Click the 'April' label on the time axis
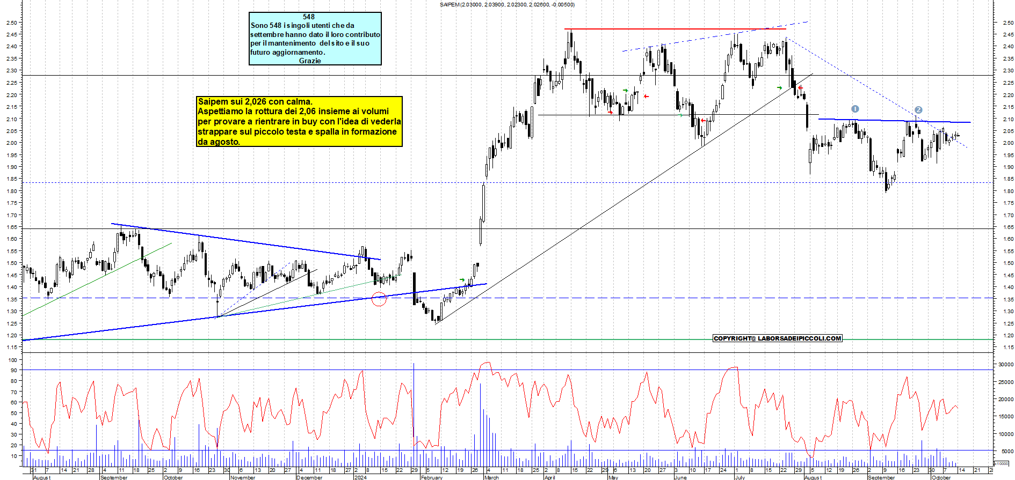The image size is (1015, 480). pos(549,477)
